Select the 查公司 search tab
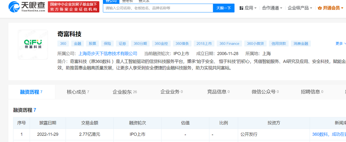346x142 pixels. [x=111, y=1]
